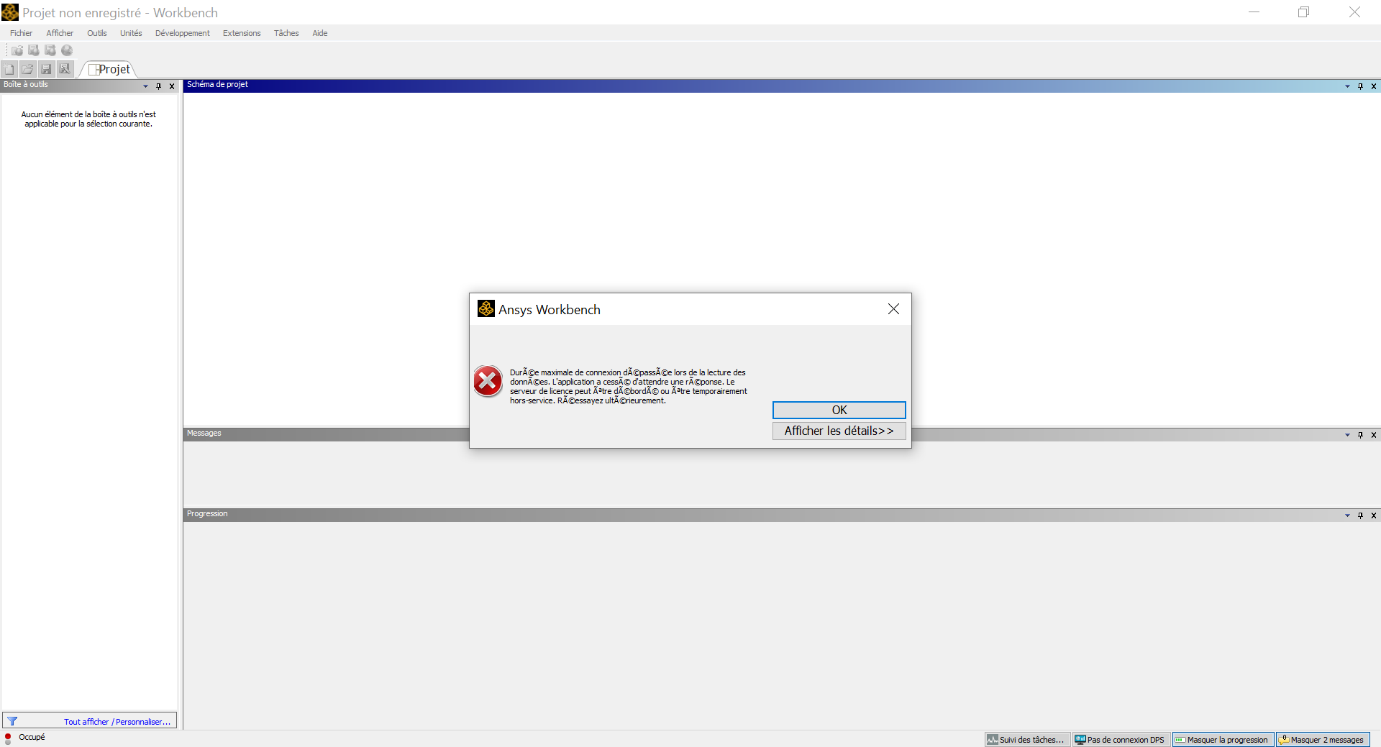Close the Boîte à outils panel
The width and height of the screenshot is (1381, 747).
(172, 86)
